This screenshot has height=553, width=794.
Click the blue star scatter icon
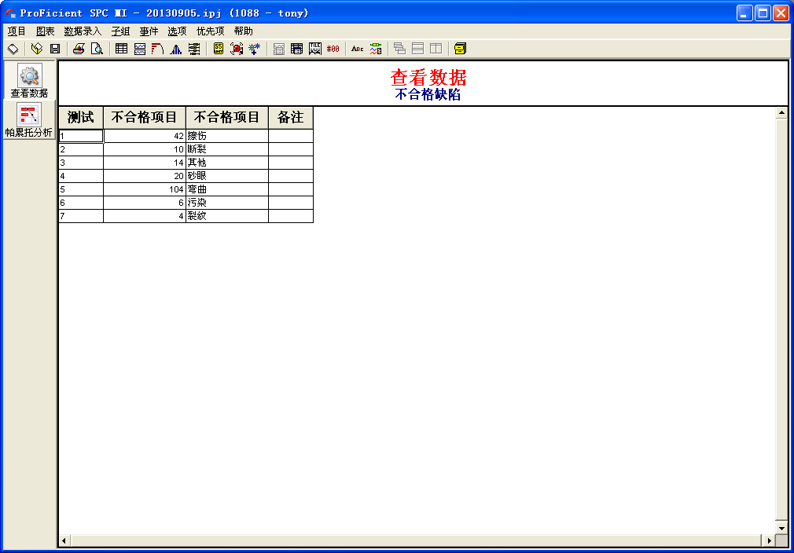[254, 49]
